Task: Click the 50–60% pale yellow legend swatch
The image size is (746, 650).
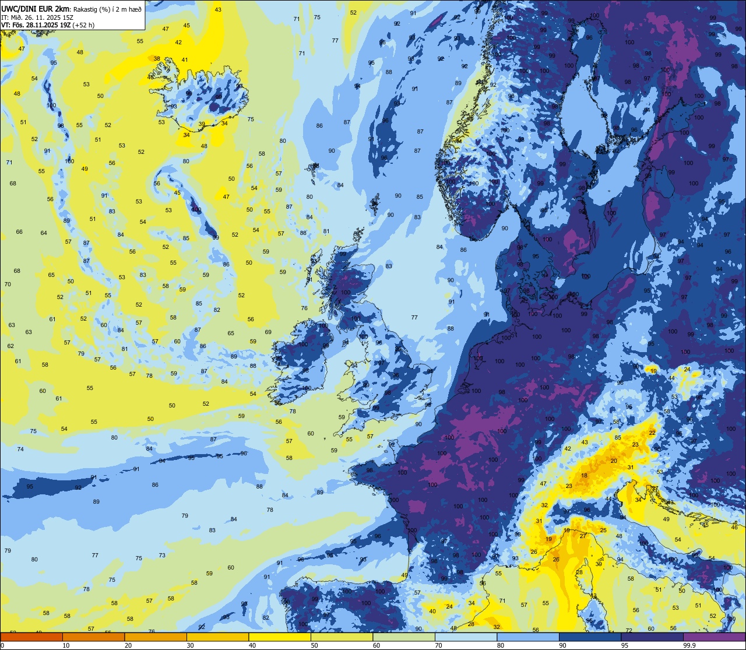Action: (x=342, y=637)
